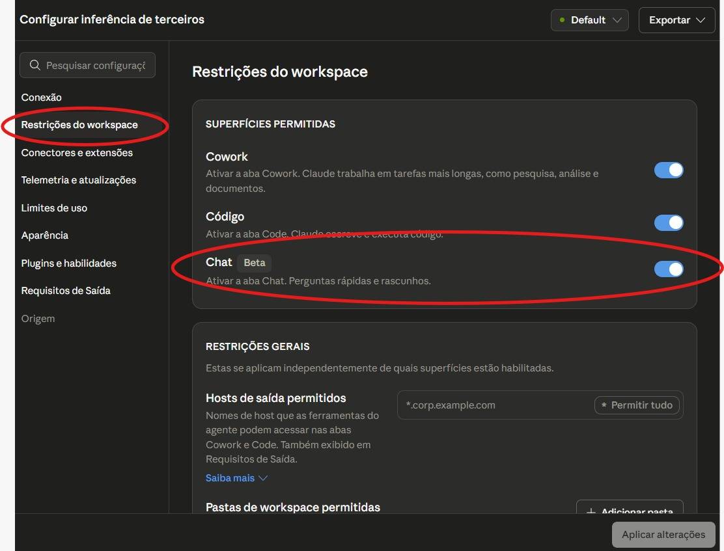Focus the Pesquisar configurações search field
The height and width of the screenshot is (551, 724).
pyautogui.click(x=87, y=65)
